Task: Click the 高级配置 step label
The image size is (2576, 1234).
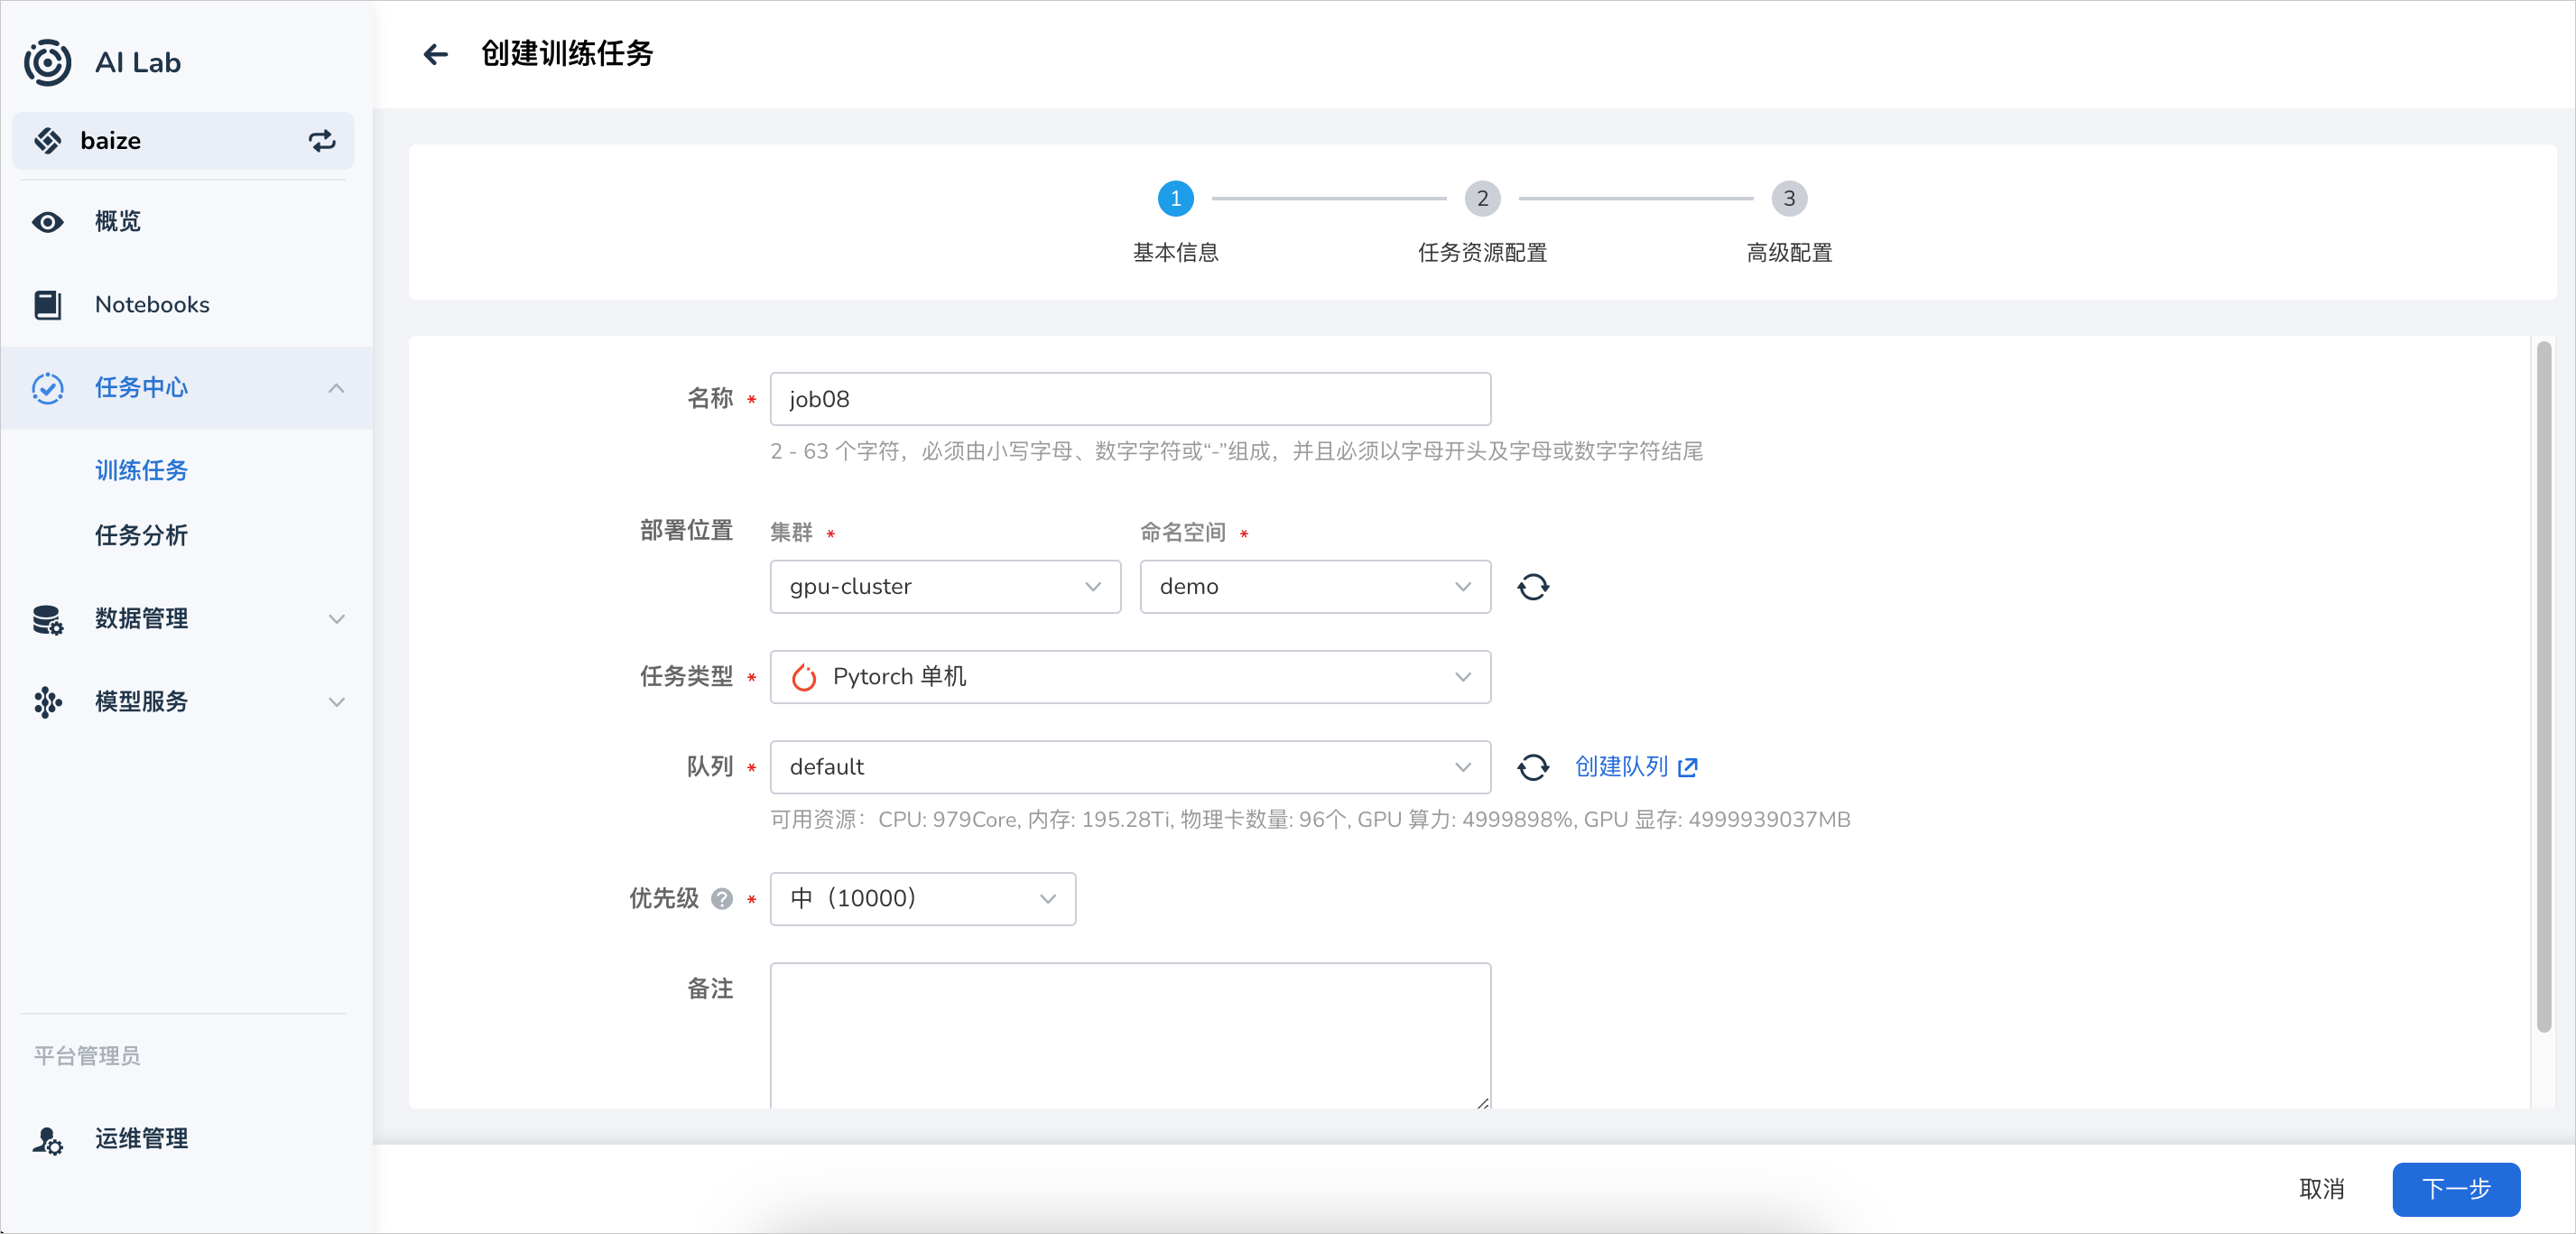Action: [1789, 253]
